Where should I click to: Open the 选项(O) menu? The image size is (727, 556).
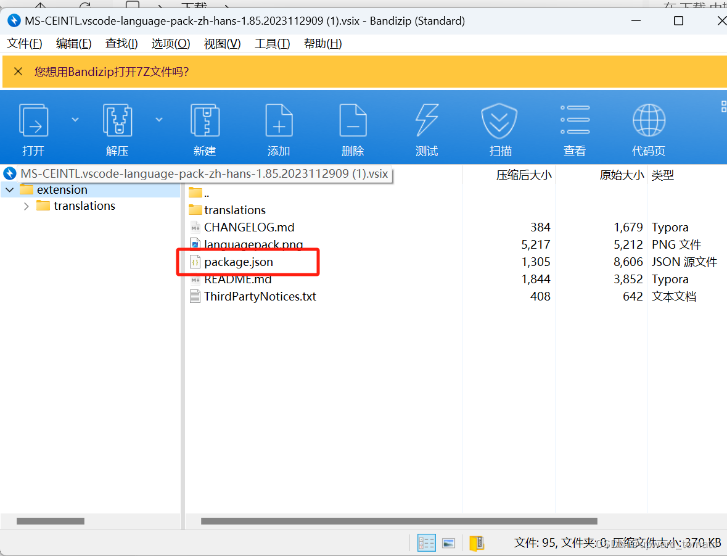171,44
